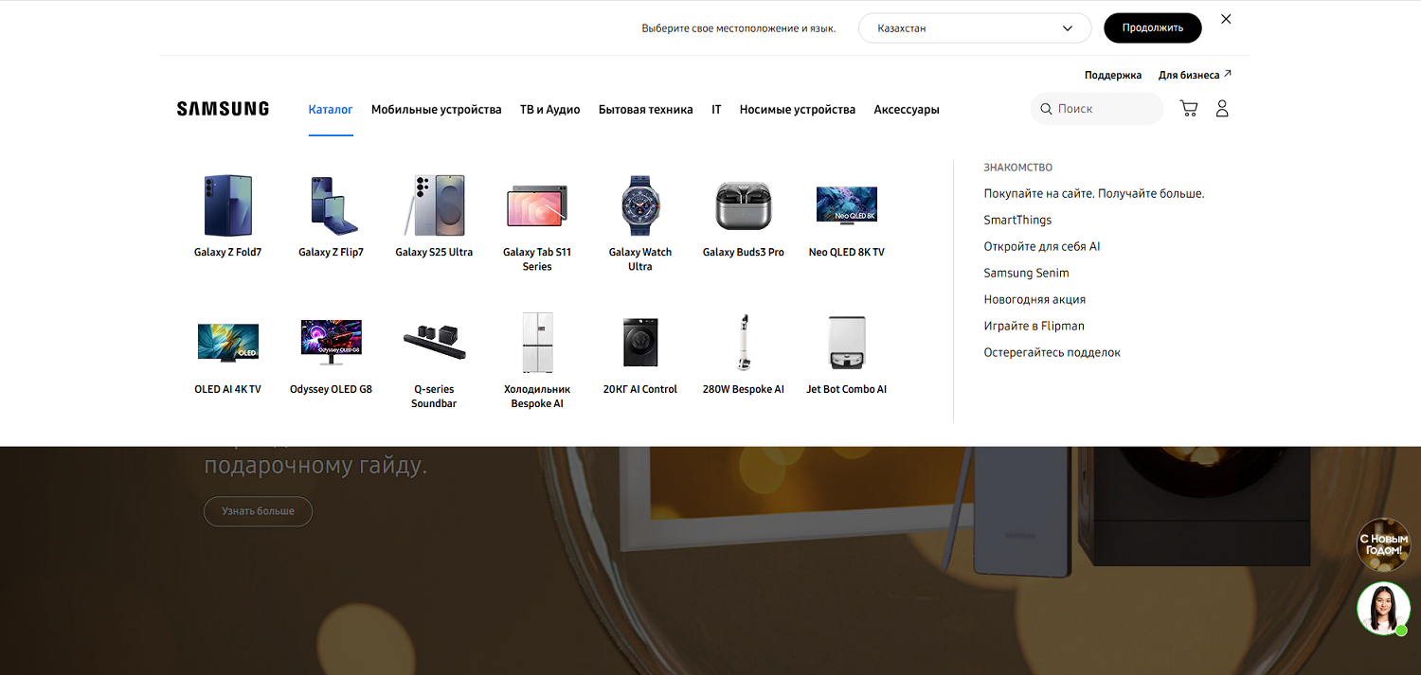
Task: Open the live chat assistant avatar
Action: [x=1383, y=608]
